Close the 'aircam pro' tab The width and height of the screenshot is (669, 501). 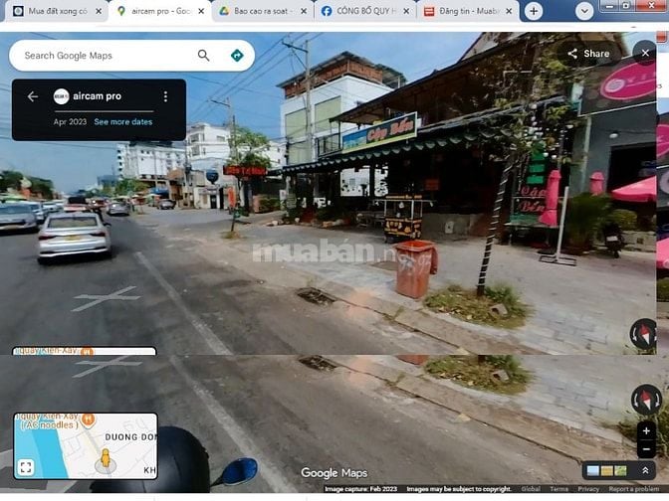201,12
